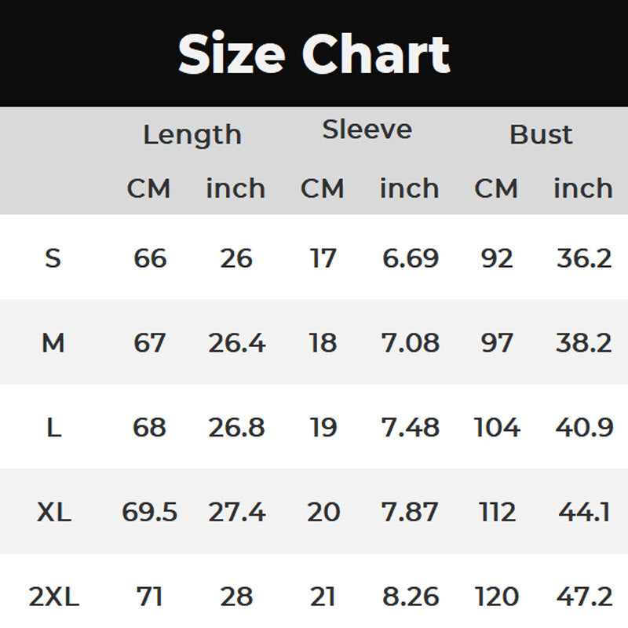Click the S size row label
This screenshot has width=628, height=628.
coord(53,258)
